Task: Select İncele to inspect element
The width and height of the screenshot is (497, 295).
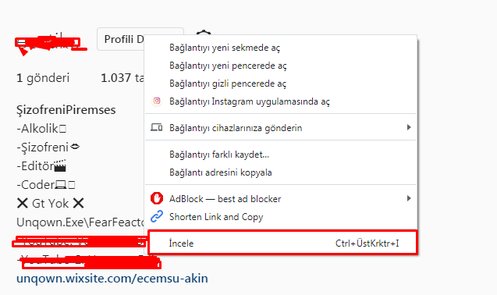Action: (282, 243)
